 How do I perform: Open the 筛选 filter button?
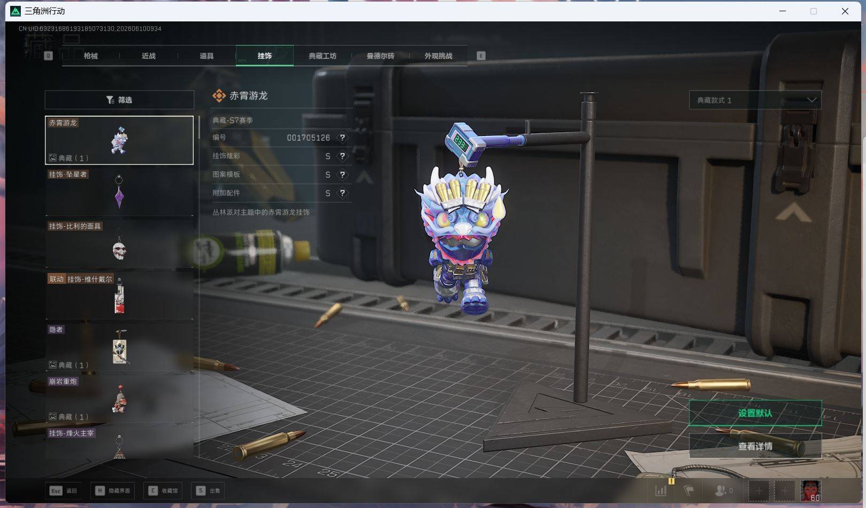click(x=119, y=100)
